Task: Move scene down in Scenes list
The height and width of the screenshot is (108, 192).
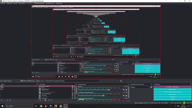Action: (10, 100)
